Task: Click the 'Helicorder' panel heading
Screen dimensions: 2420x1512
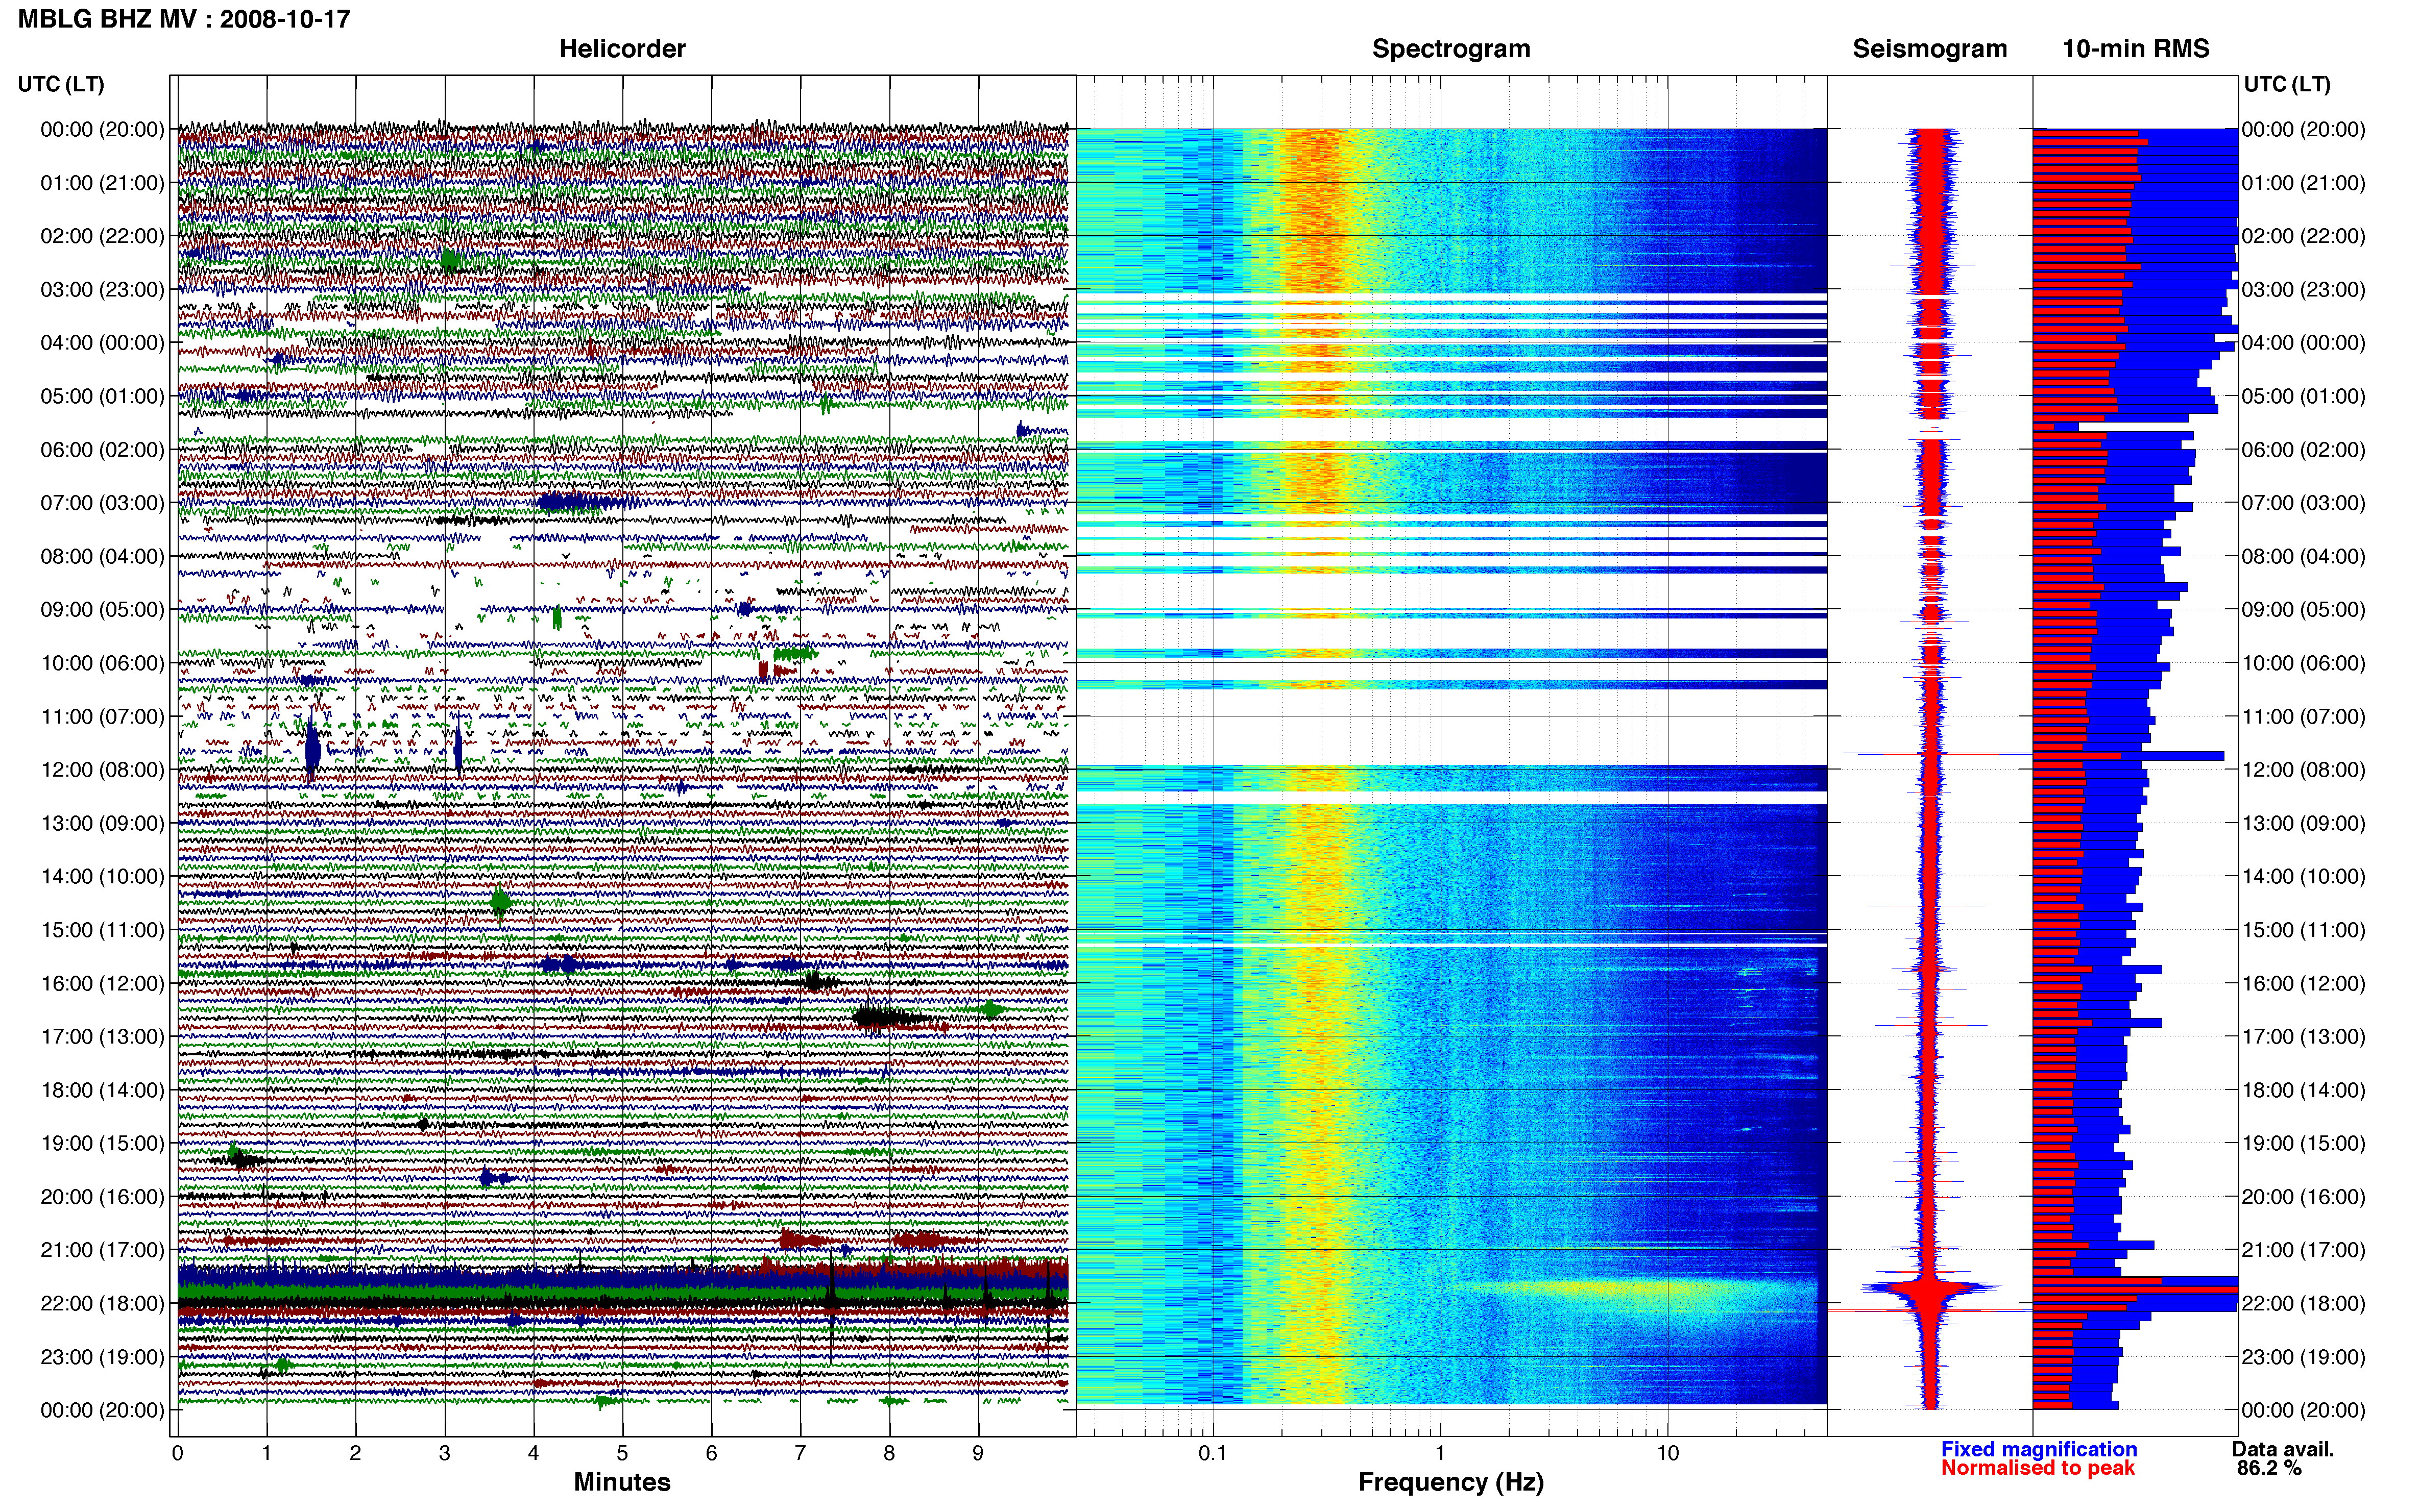Action: (x=622, y=49)
